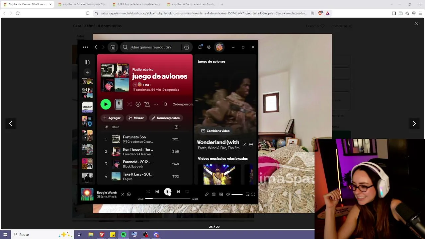Viewport: 425px width, 239px height.
Task: Go to Spotify Home
Action: tap(113, 47)
